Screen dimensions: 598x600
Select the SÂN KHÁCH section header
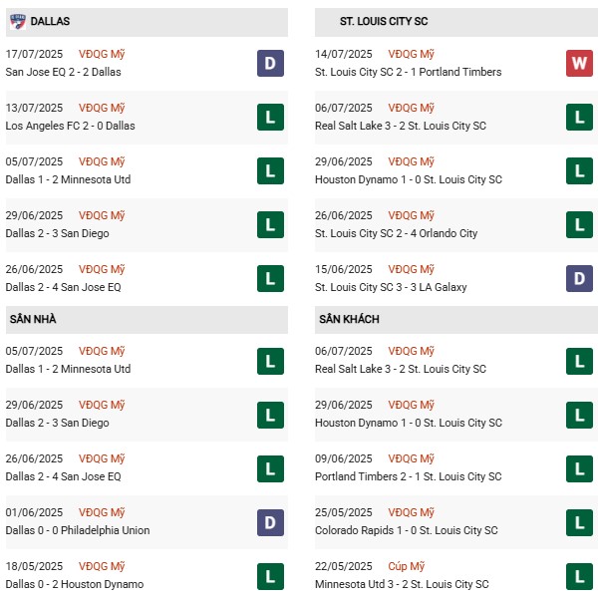coord(349,319)
